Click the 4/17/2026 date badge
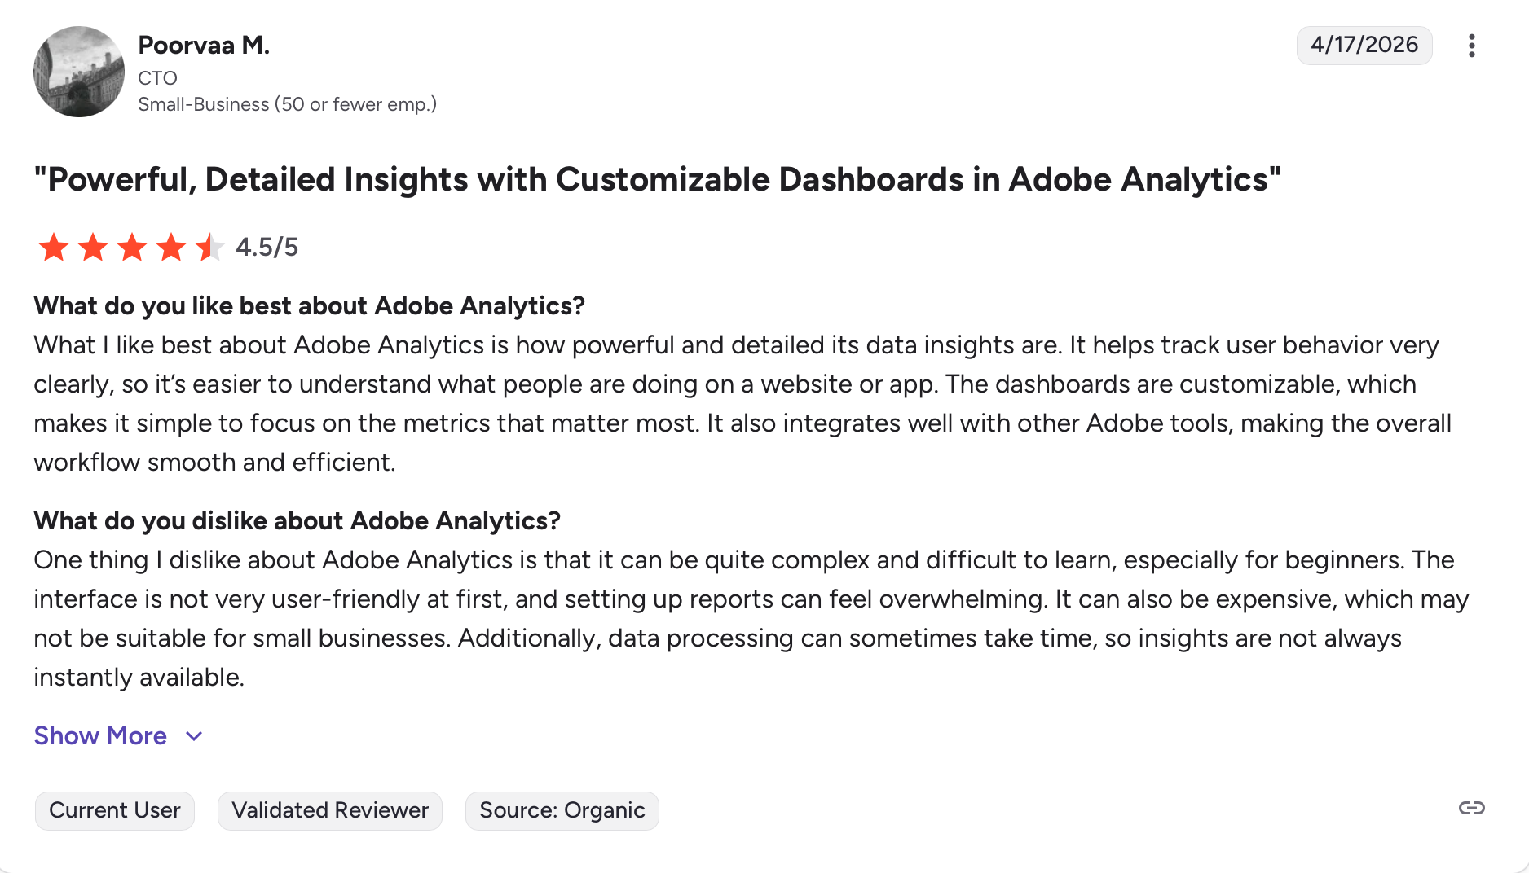 coord(1364,45)
